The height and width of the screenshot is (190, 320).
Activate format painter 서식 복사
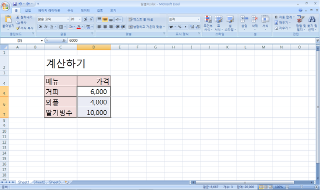point(24,28)
